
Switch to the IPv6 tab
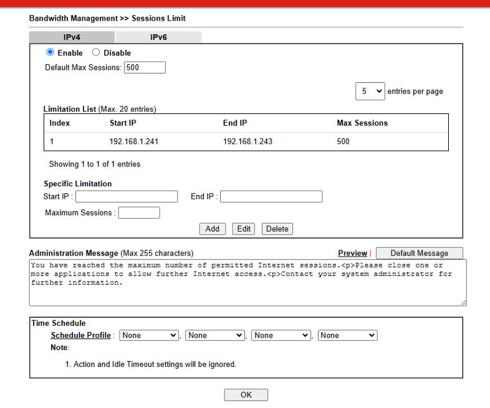click(158, 37)
